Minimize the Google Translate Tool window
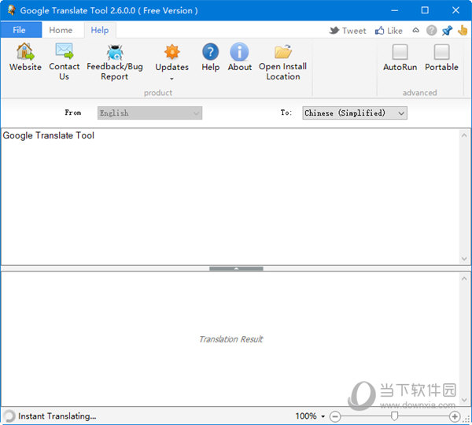 pos(394,10)
